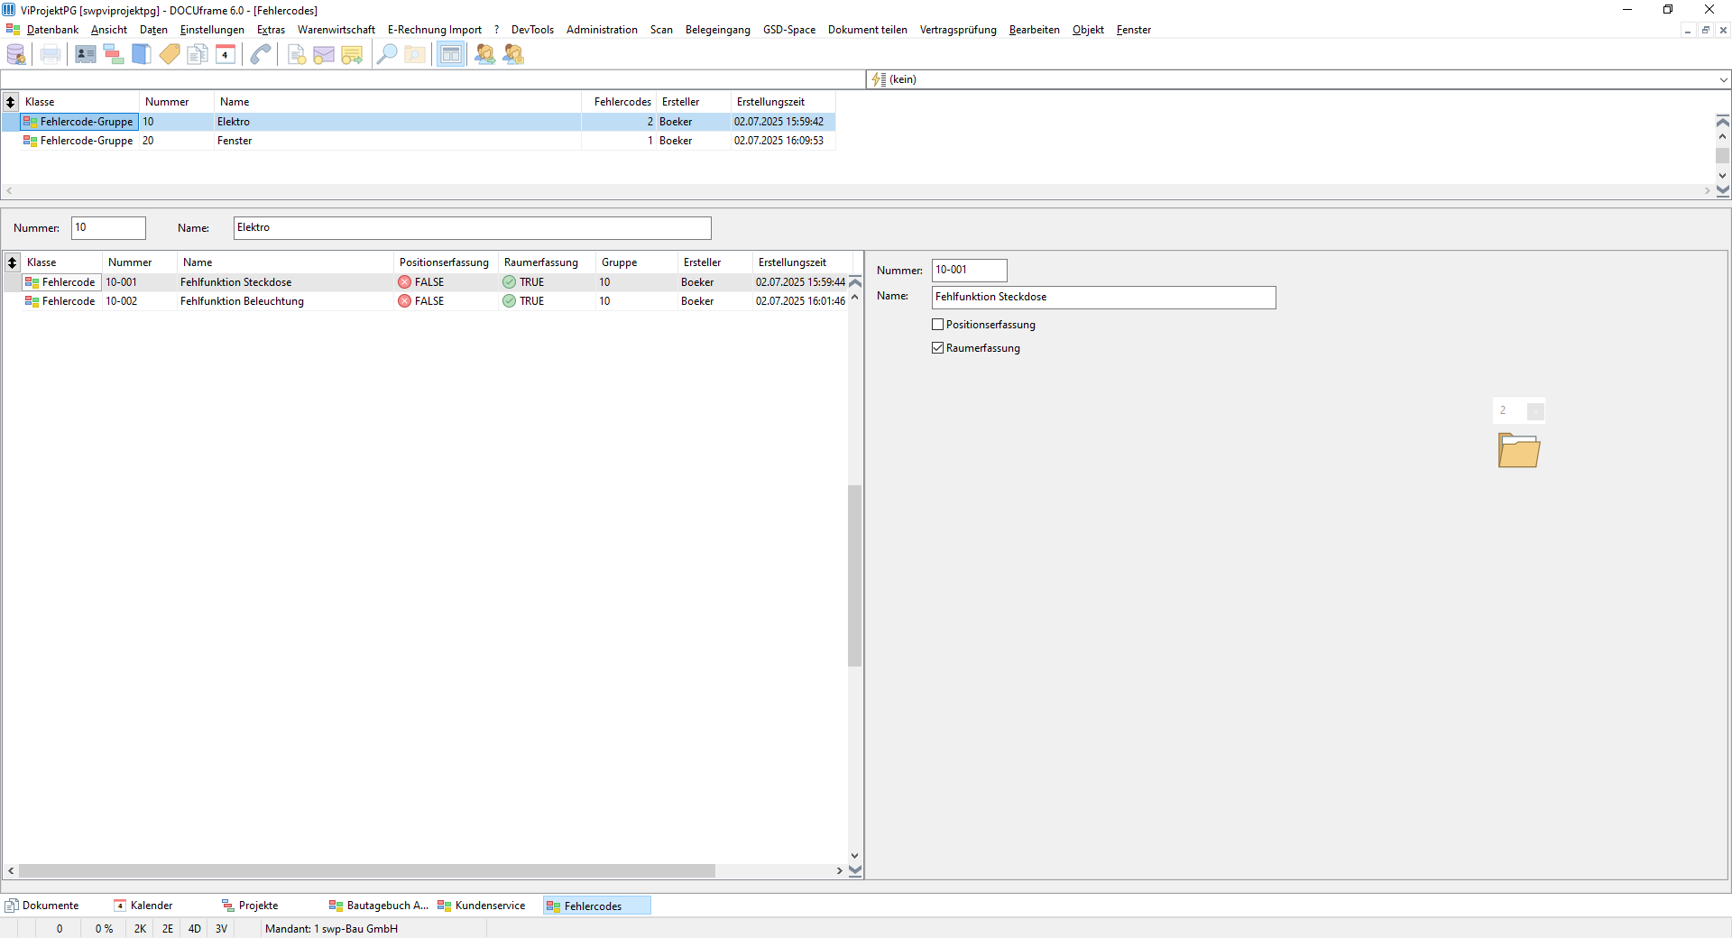Click the colored workflow blocks toolbar icon
1732x938 pixels.
coord(114,55)
